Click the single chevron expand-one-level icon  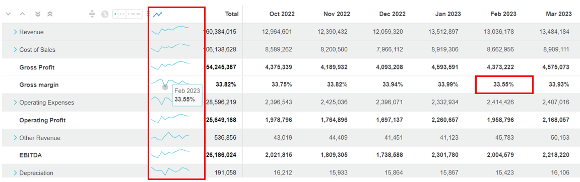click(9, 15)
